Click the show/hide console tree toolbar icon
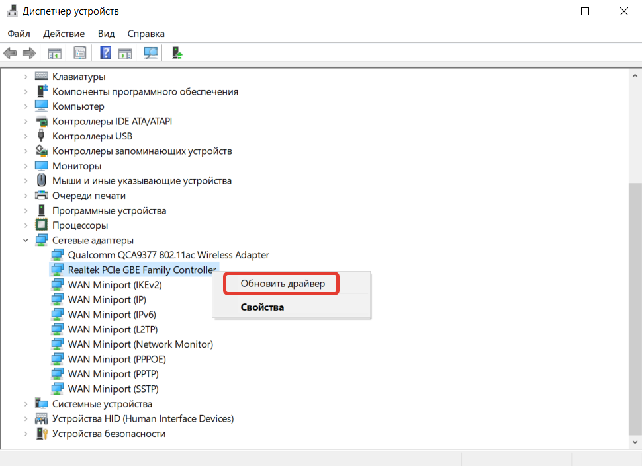 tap(54, 53)
